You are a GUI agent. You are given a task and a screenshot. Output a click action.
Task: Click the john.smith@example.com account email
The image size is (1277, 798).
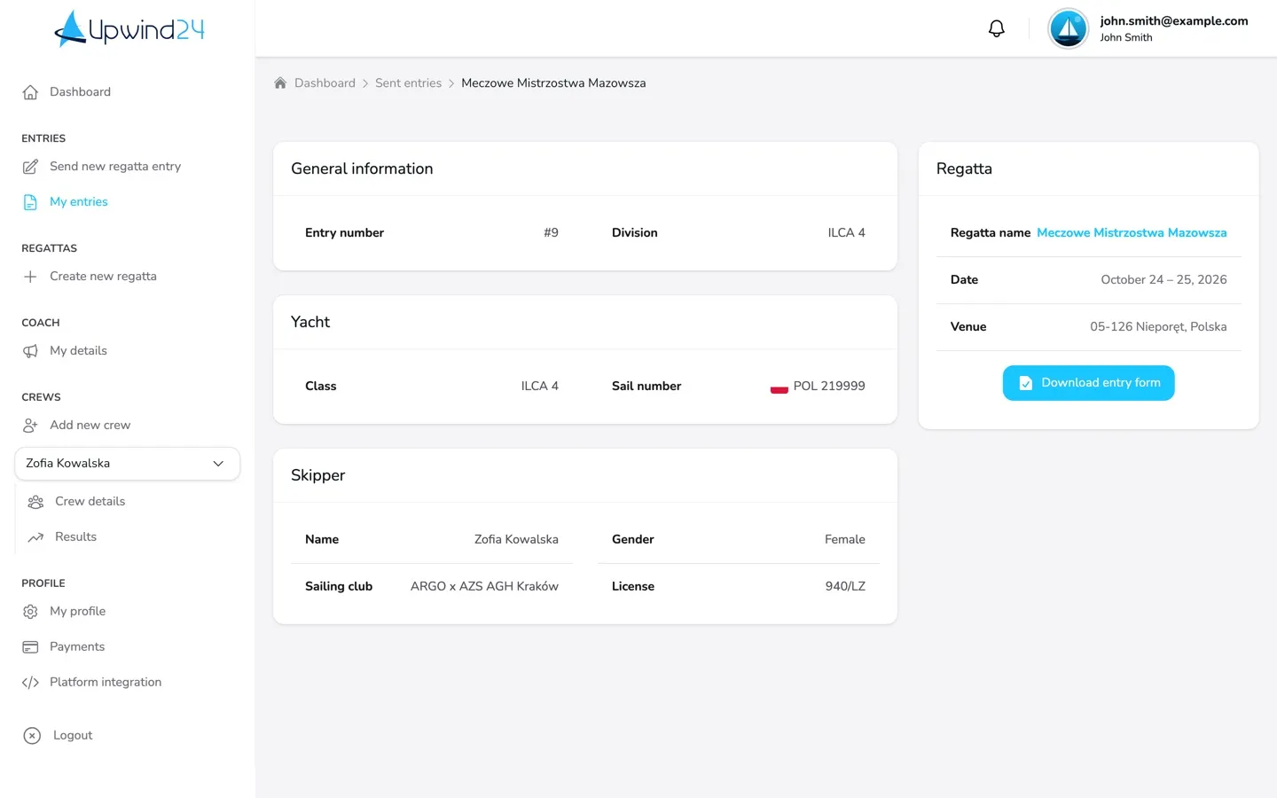click(x=1174, y=21)
